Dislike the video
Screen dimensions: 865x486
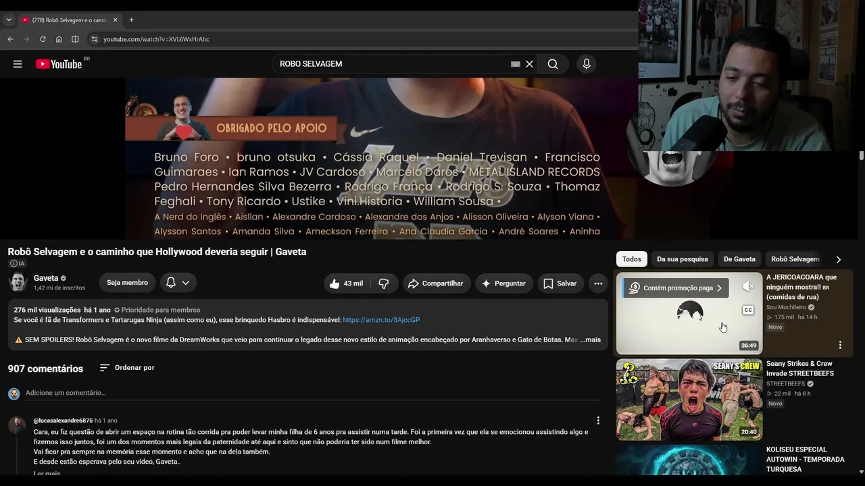(x=384, y=283)
